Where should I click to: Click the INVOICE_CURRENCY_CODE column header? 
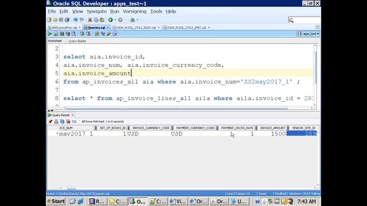click(x=151, y=128)
